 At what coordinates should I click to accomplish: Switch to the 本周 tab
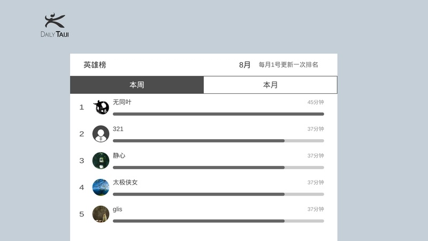tap(137, 85)
